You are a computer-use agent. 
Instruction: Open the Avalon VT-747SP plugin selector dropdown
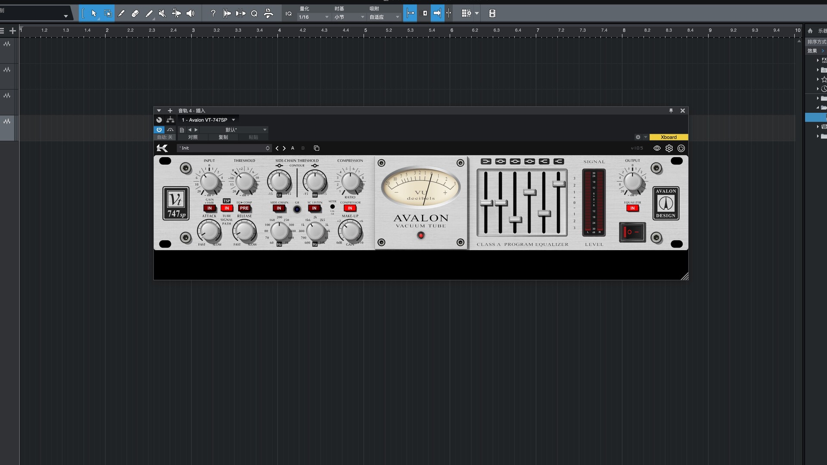[x=208, y=120]
